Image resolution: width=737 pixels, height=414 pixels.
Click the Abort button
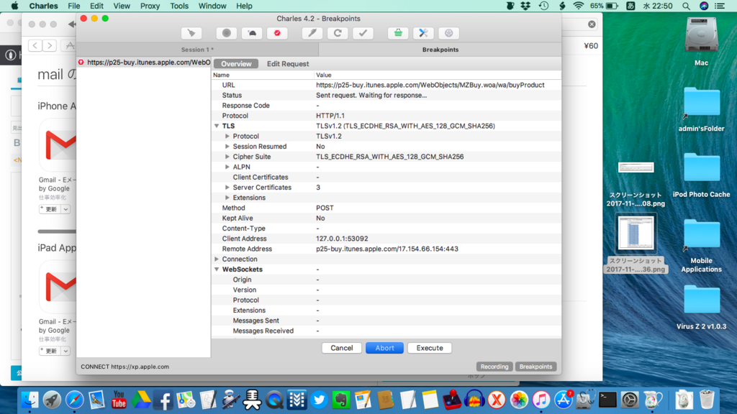coord(384,348)
